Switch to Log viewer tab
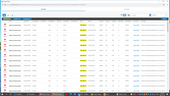Image resolution: width=170 pixels, height=96 pixels. (43, 9)
